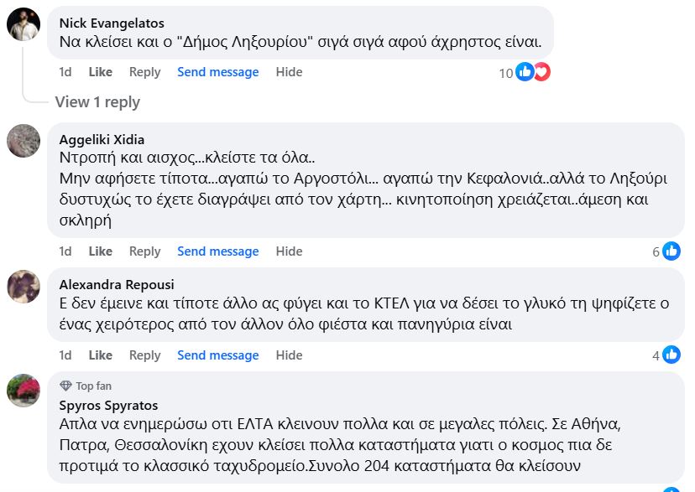
Task: Open Spyros Spyratos profile name link
Action: [108, 406]
